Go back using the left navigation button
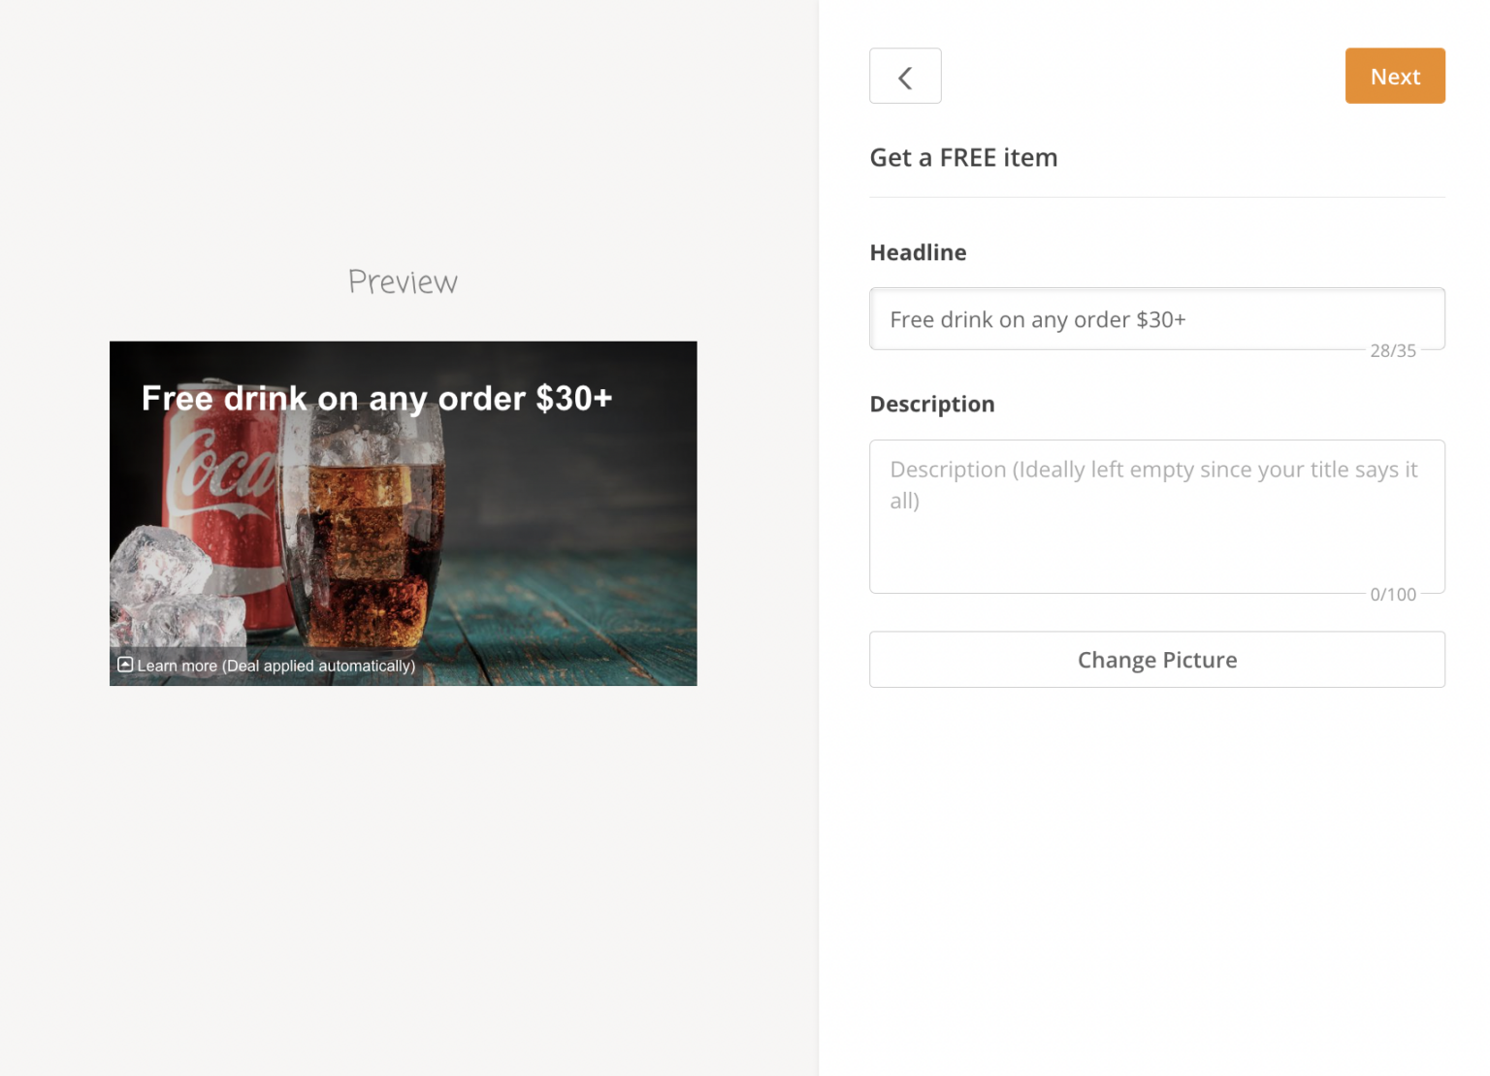1490x1076 pixels. pos(905,76)
